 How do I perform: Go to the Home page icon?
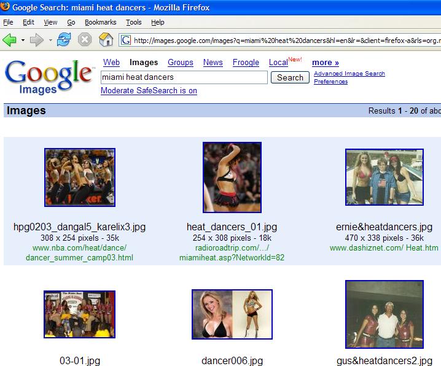click(x=106, y=40)
